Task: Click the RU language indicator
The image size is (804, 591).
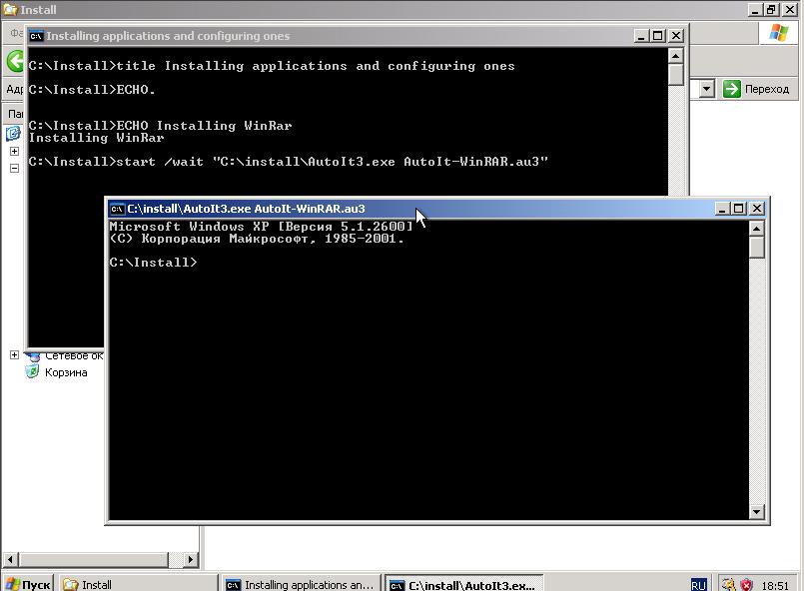Action: (x=698, y=585)
